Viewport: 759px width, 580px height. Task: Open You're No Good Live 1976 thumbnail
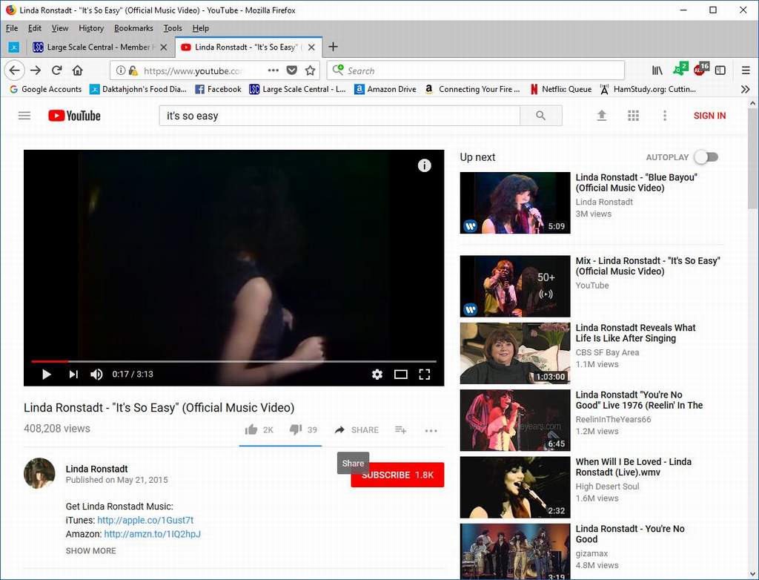pyautogui.click(x=515, y=420)
